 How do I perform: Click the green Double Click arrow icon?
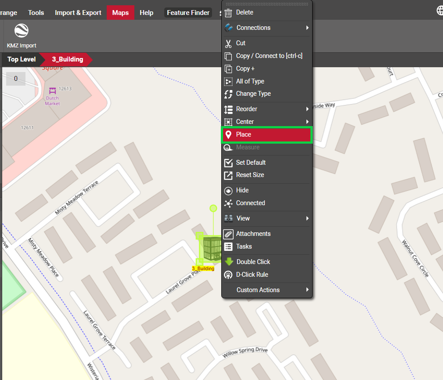point(229,262)
